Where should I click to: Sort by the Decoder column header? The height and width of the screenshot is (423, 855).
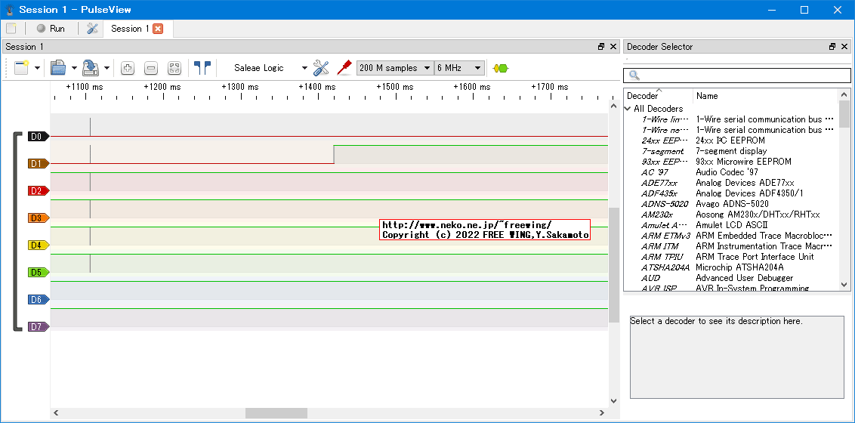pyautogui.click(x=658, y=96)
